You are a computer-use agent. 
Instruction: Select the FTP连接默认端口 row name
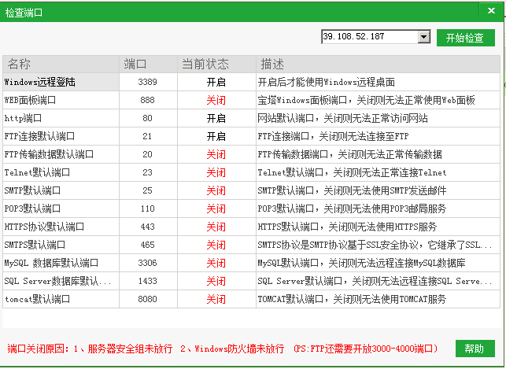(x=39, y=136)
